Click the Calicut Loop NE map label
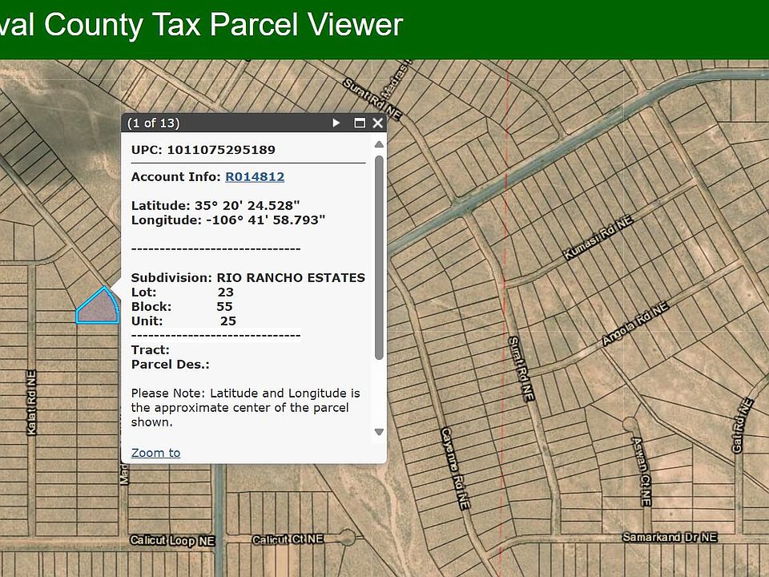769x577 pixels. pos(173,541)
